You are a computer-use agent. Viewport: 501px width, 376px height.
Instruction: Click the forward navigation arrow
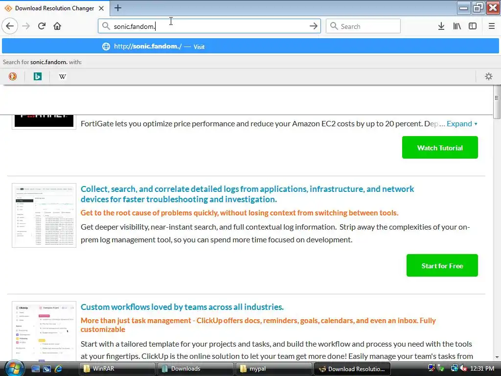point(26,26)
